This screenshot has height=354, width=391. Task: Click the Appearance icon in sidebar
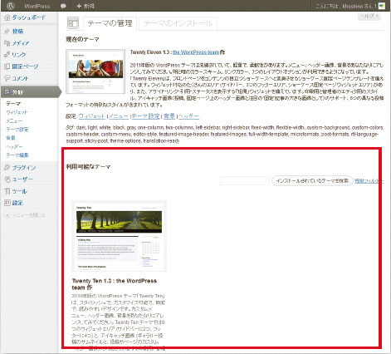click(7, 92)
